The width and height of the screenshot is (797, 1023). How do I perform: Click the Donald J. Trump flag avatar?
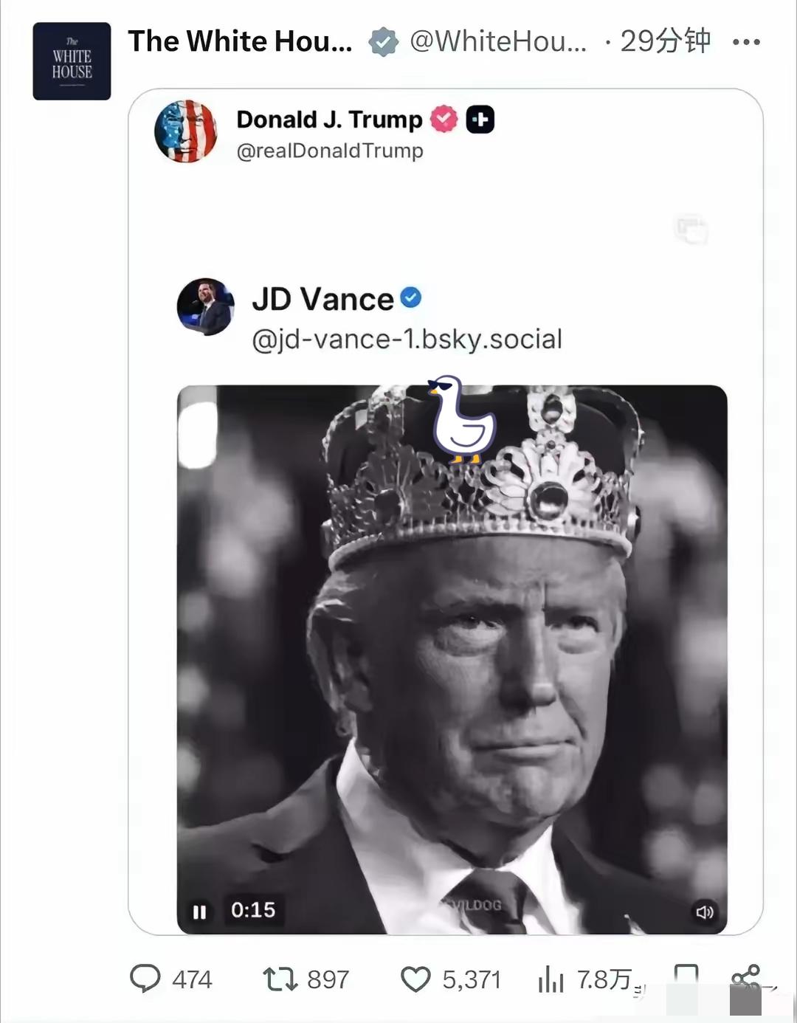click(185, 131)
